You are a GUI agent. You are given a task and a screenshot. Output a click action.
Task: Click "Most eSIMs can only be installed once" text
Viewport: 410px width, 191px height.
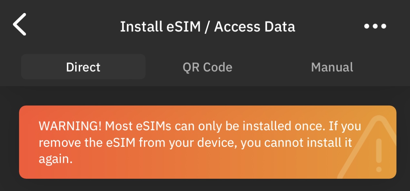(x=214, y=126)
